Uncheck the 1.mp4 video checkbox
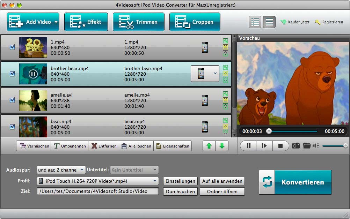This screenshot has height=219, width=350. 12,47
